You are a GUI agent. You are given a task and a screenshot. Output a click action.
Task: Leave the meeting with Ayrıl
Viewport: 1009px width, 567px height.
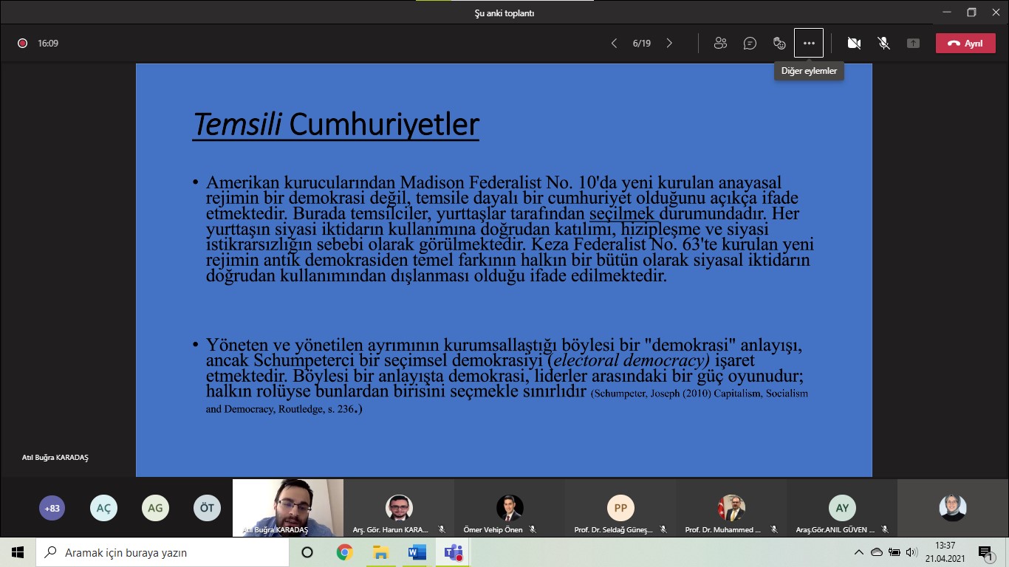coord(965,44)
